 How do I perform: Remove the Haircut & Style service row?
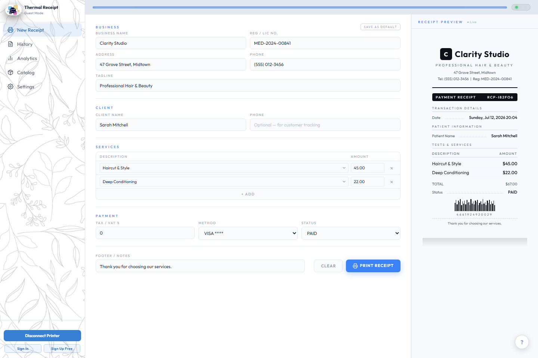click(392, 168)
